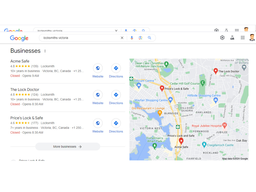Open The Lock Doctor Website globe icon

coord(98,95)
